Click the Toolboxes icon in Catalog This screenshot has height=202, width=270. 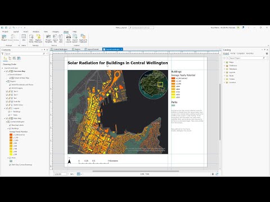tap(227, 66)
